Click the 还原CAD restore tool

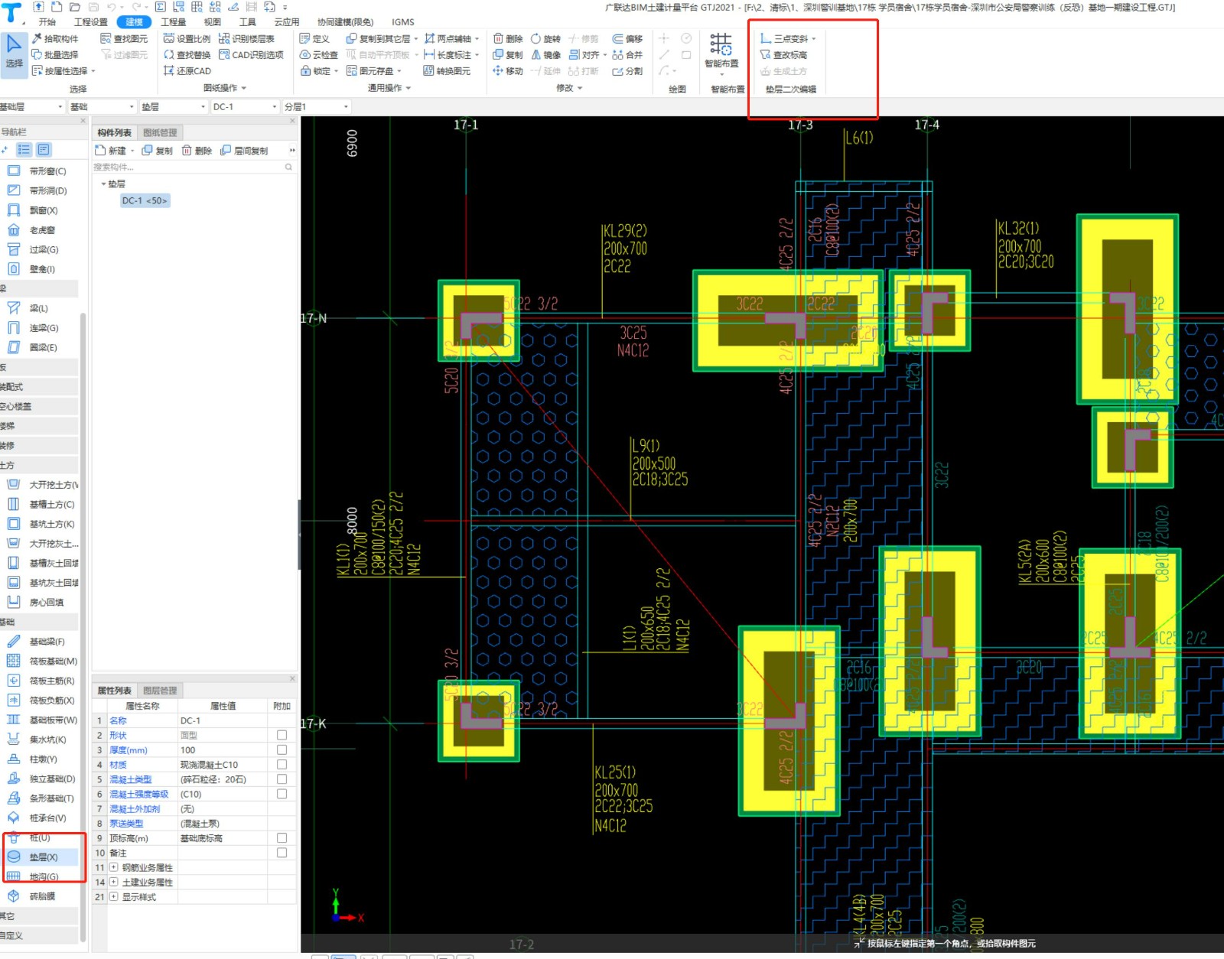point(187,70)
